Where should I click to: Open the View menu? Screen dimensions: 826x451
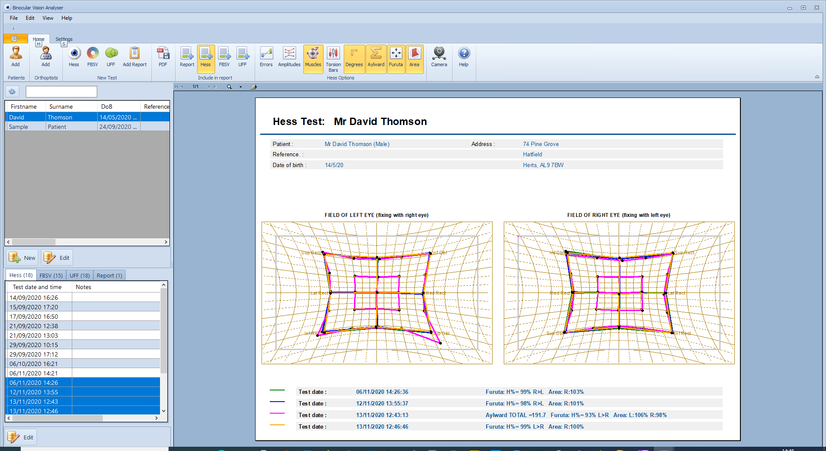(48, 18)
